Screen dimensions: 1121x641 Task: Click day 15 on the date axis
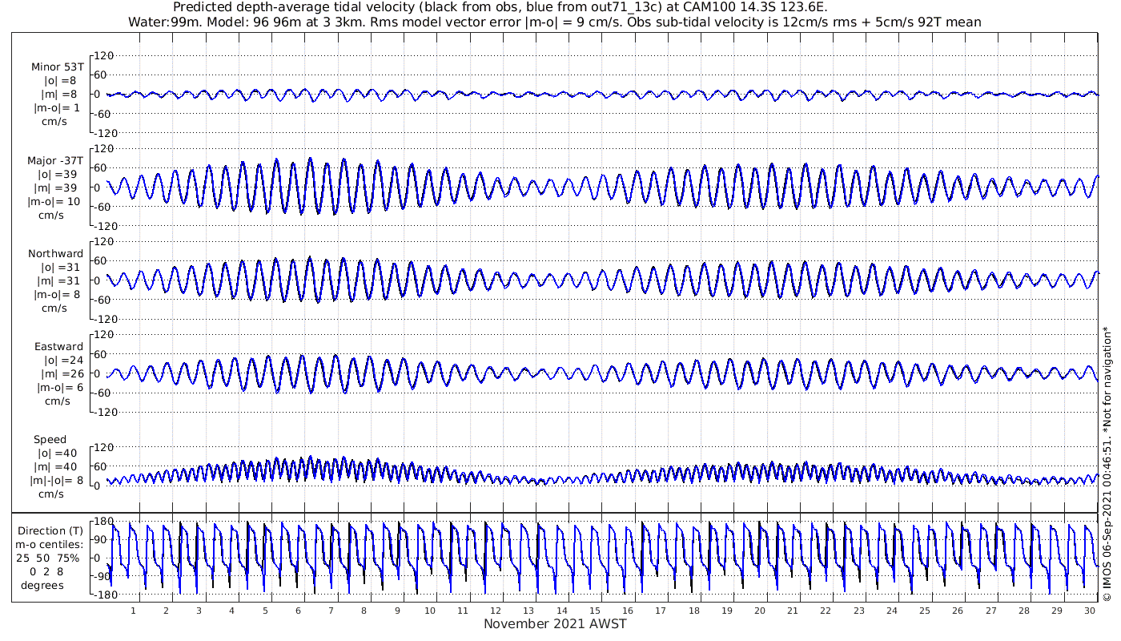tap(595, 611)
